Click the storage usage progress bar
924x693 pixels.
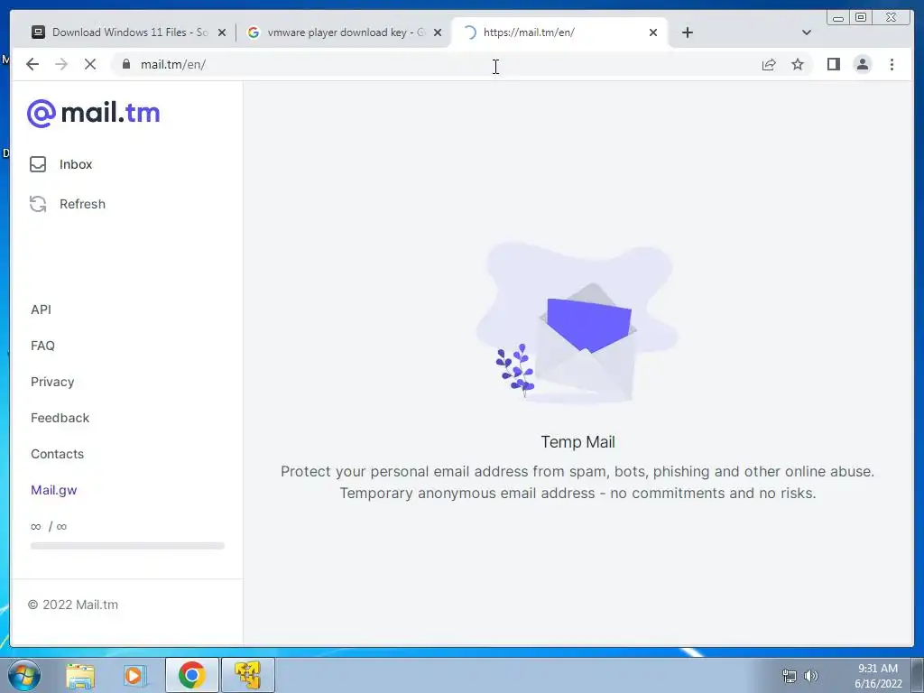[x=127, y=546]
